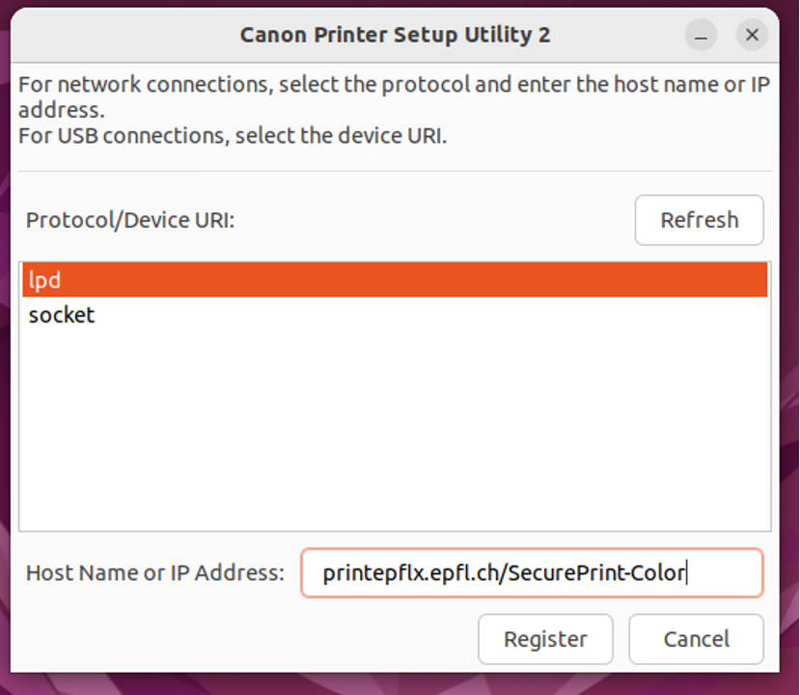Click the separator line below the instructions
The width and height of the screenshot is (800, 695).
[395, 172]
